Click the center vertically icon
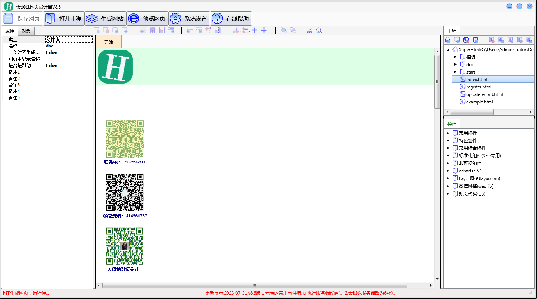Screen dimensions: 537x299 (264, 31)
